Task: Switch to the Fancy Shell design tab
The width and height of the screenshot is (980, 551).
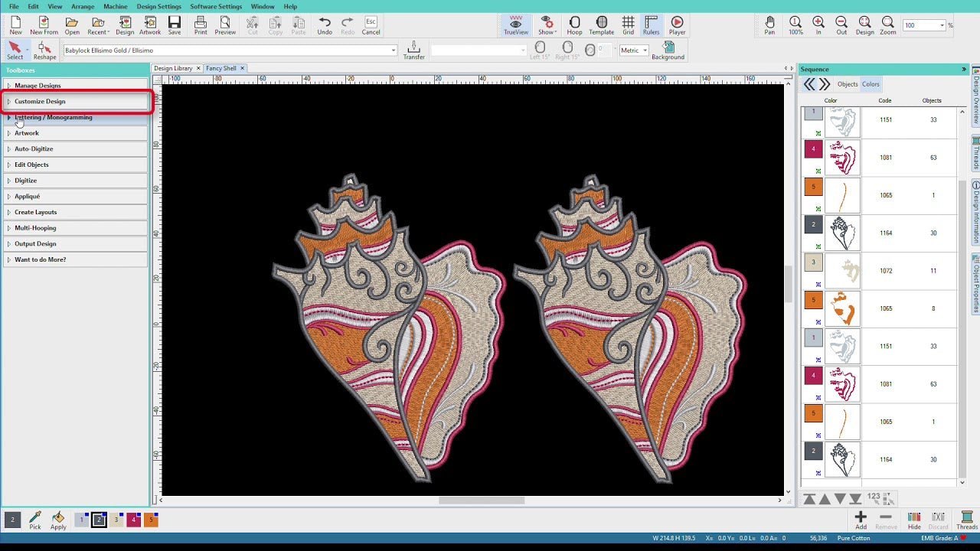Action: pyautogui.click(x=220, y=67)
